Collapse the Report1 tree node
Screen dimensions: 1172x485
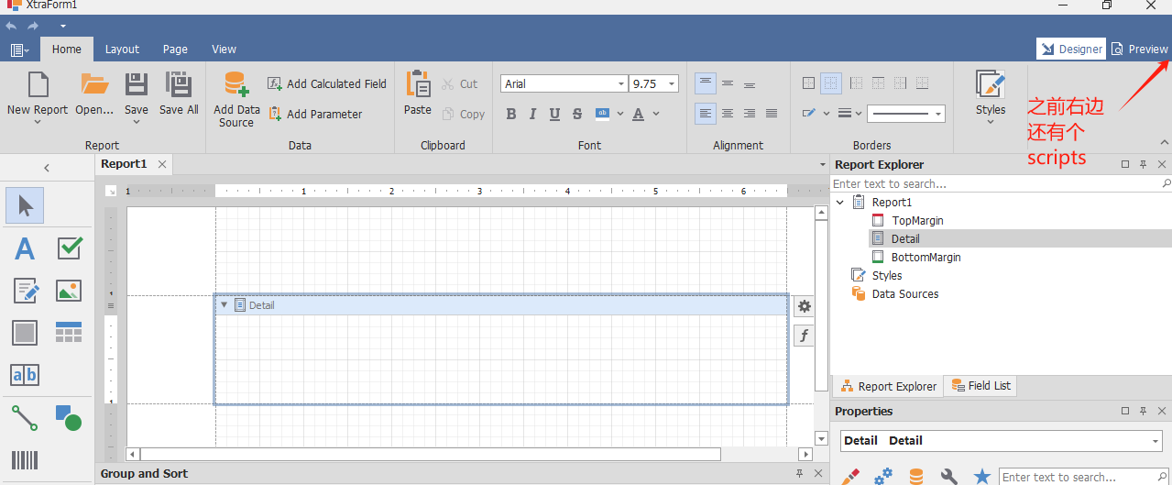[x=840, y=202]
